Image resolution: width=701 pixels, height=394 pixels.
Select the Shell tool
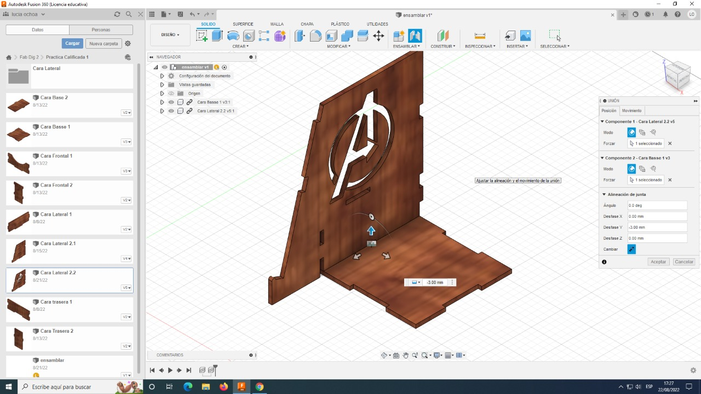point(331,36)
